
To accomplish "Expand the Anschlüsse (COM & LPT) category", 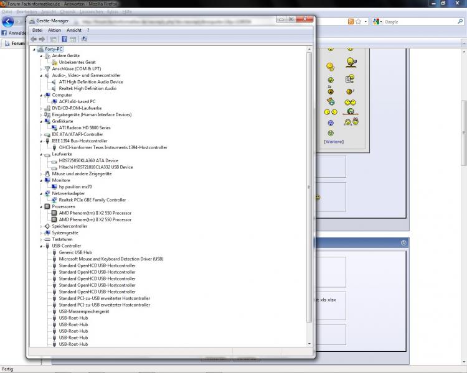I will click(x=41, y=69).
